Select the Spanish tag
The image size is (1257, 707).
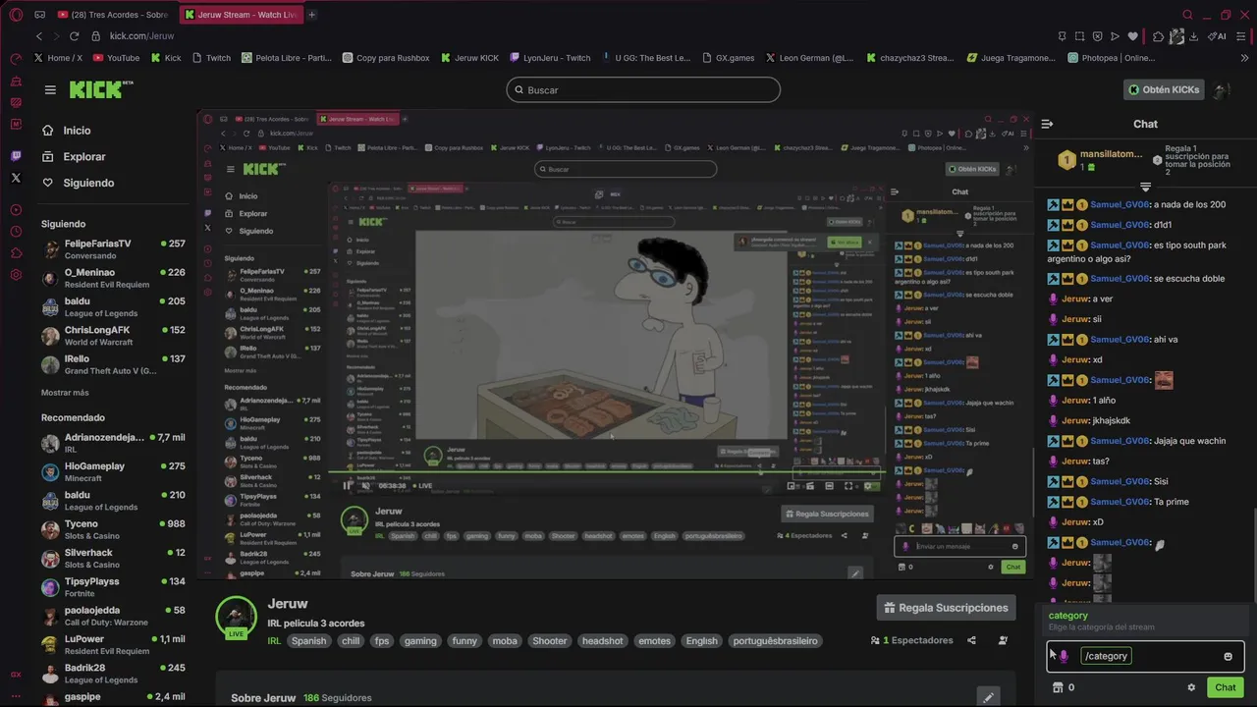(308, 641)
